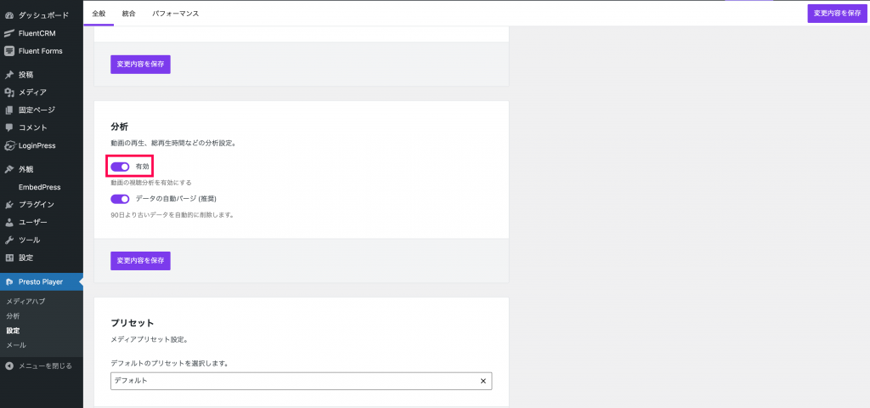Open the ダッシュボード dashboard icon
Screen dimensions: 870x408
click(x=8, y=15)
